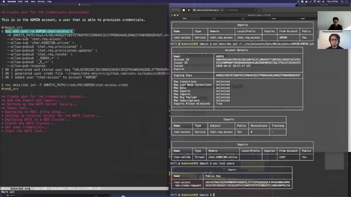This screenshot has height=197, width=351.
Task: Click 'chat.KUBECON.online' in the Imports table
Action: point(223,157)
